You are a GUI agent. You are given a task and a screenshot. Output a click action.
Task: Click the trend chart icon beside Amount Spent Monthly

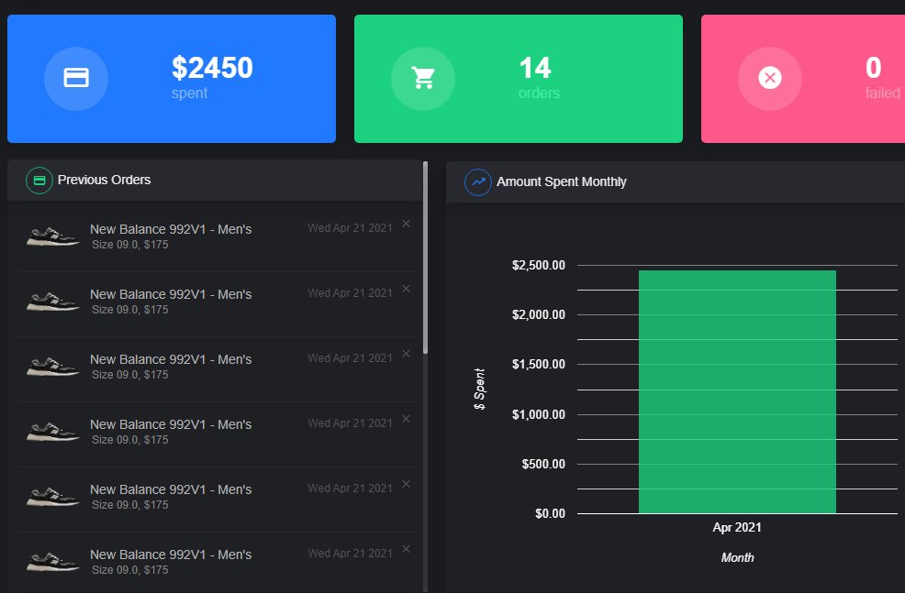(x=478, y=182)
